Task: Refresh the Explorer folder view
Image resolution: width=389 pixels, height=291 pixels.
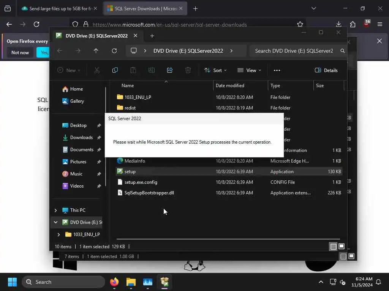Action: pos(114,51)
